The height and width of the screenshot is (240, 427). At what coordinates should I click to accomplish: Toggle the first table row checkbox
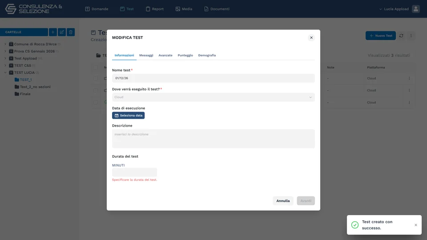(x=95, y=78)
